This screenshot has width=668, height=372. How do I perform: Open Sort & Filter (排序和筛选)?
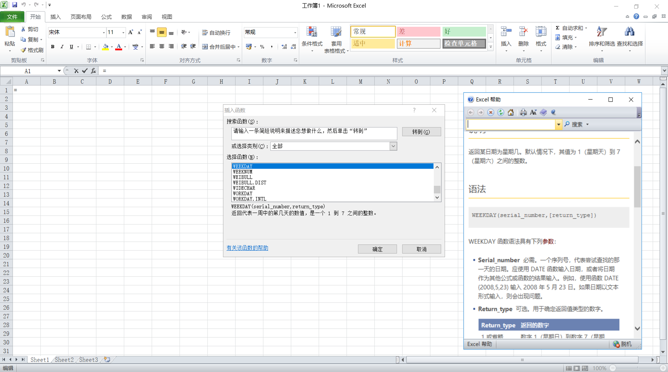click(x=602, y=38)
